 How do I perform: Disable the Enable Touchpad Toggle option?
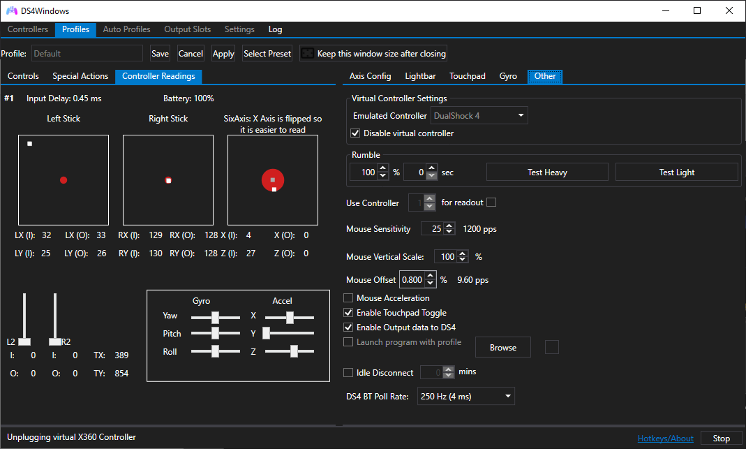(x=348, y=313)
